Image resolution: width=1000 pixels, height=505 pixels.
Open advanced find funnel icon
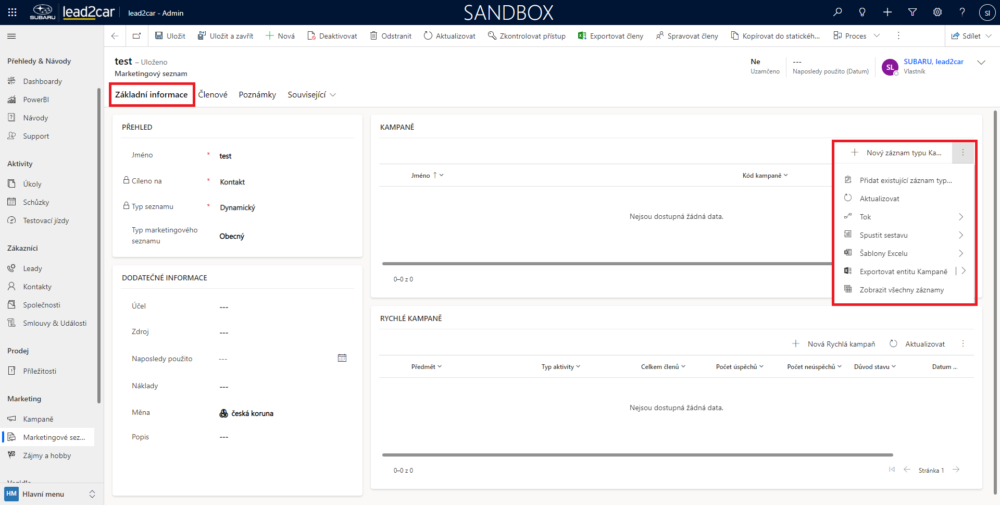(913, 13)
